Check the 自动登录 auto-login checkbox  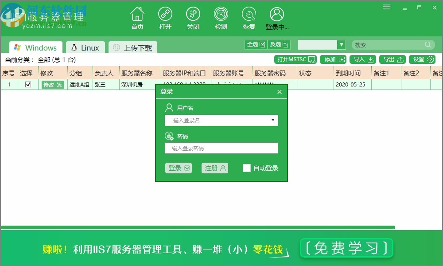(247, 168)
